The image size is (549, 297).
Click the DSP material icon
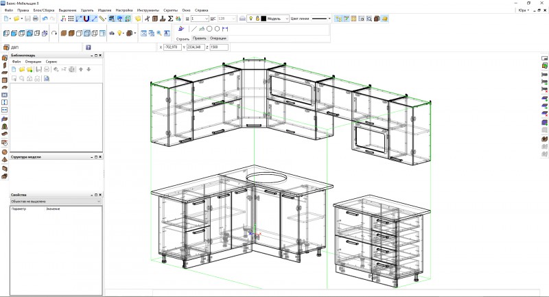[6, 47]
